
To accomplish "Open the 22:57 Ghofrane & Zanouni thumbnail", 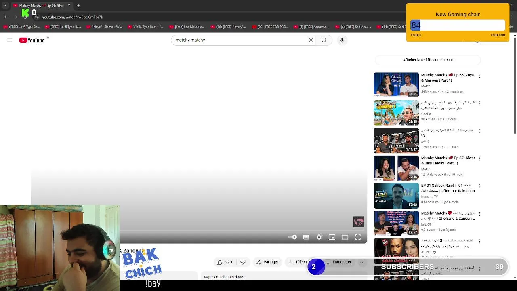I will pos(396,223).
